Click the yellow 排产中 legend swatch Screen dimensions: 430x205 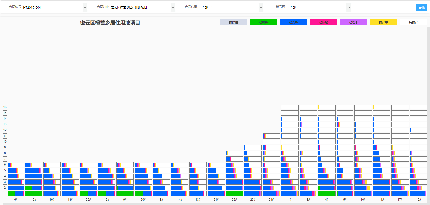coord(383,22)
